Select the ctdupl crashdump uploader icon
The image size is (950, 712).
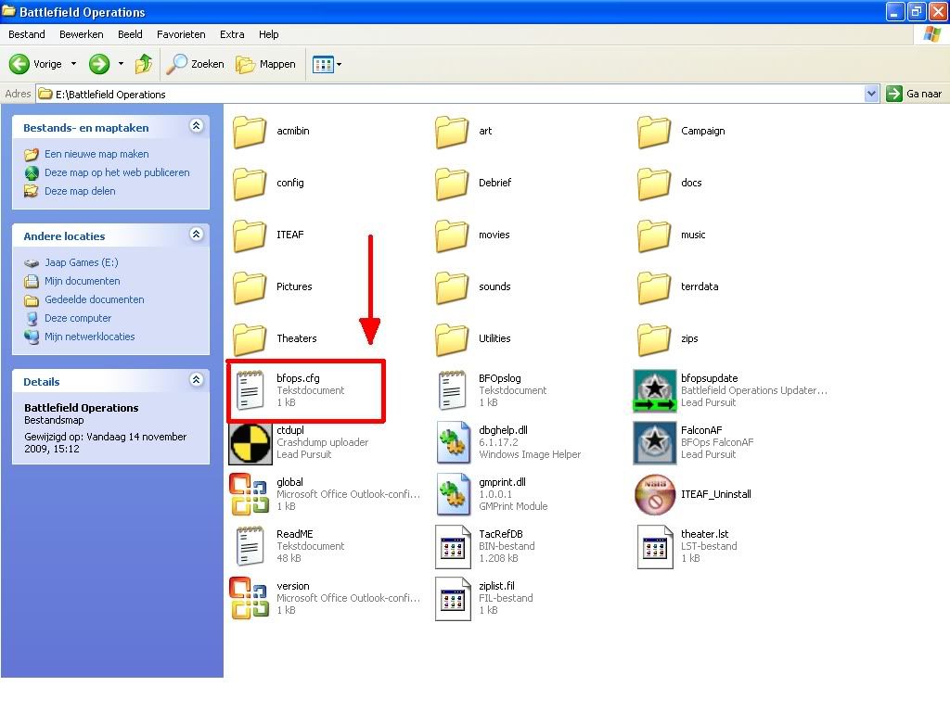250,443
